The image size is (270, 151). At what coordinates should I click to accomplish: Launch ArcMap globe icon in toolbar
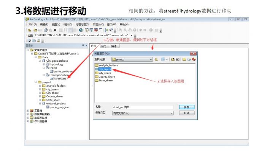click(x=81, y=30)
